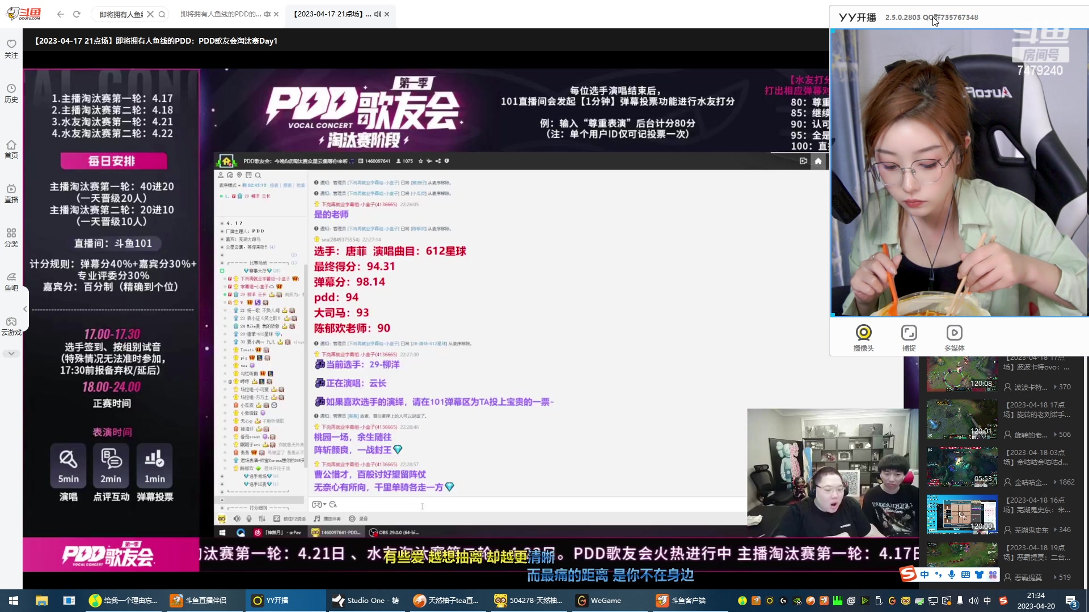Screen dimensions: 1089x612
Task: Open 云游戏 cloud gaming in the sidebar
Action: [11, 326]
